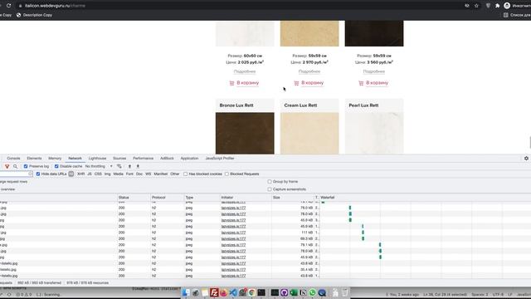The height and width of the screenshot is (299, 531).
Task: Sort requests by the Protocol column header
Action: (168, 198)
